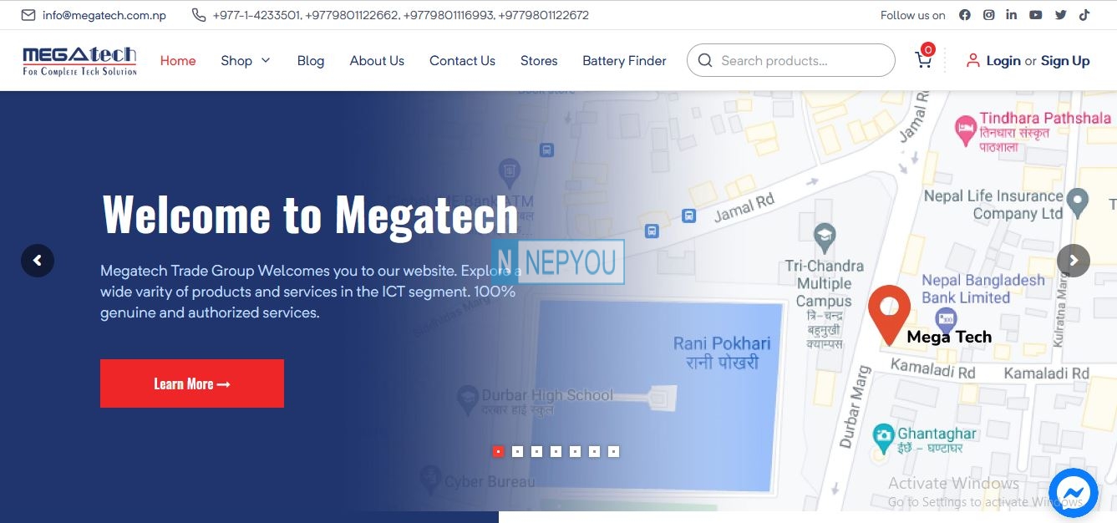1117x523 pixels.
Task: Select the sixth slide indicator dot
Action: tap(594, 451)
